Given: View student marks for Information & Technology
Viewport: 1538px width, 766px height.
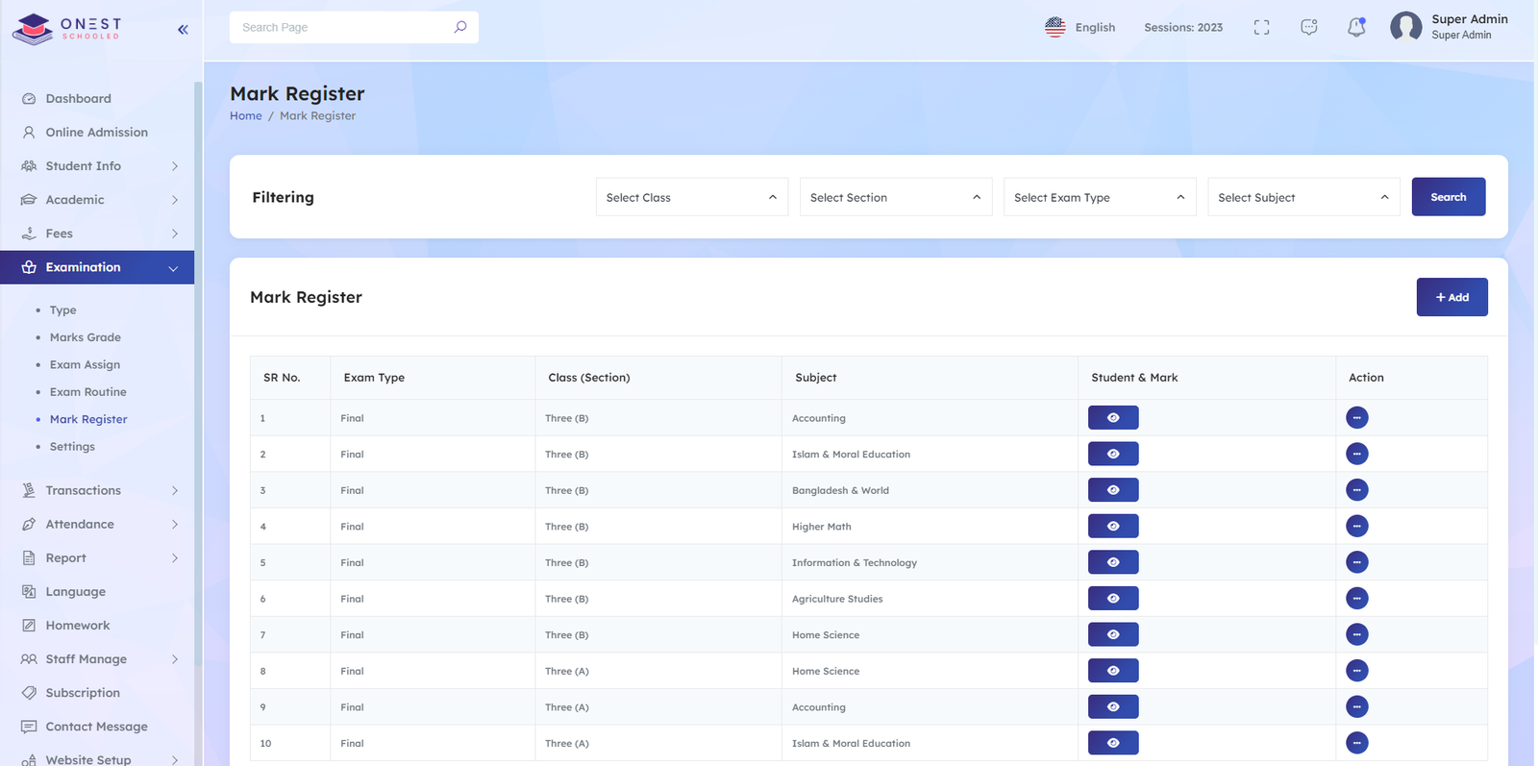Looking at the screenshot, I should coord(1113,562).
